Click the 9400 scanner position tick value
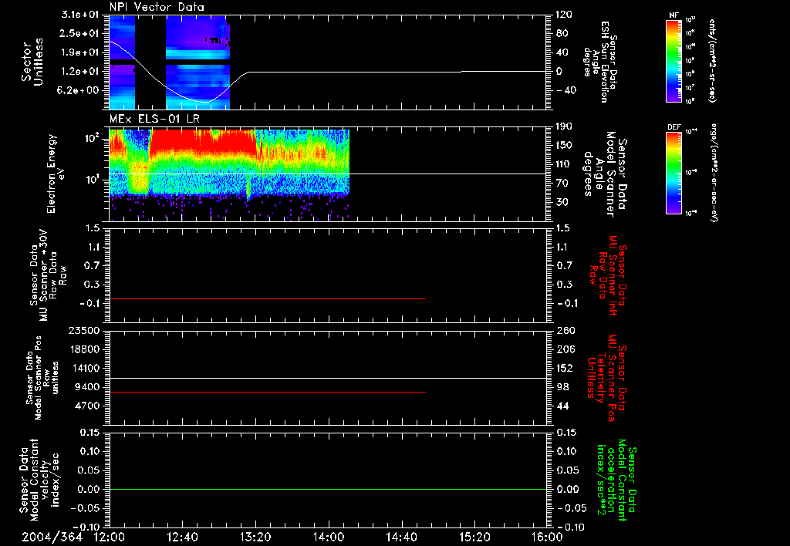This screenshot has width=790, height=546. point(88,387)
